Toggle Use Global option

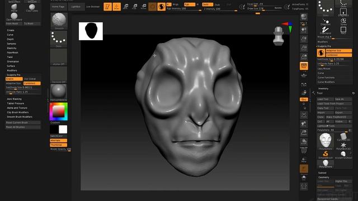30,79
